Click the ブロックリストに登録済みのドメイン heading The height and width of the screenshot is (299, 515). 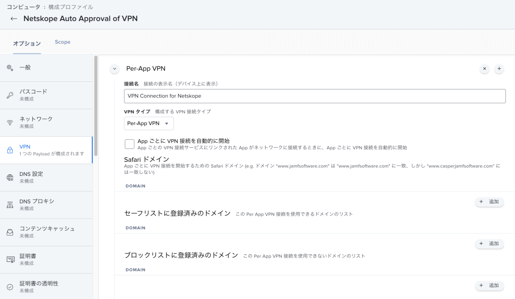pos(181,255)
